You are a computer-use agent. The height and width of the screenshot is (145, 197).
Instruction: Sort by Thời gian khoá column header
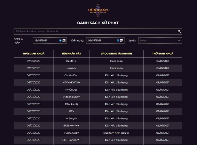pos(33,54)
